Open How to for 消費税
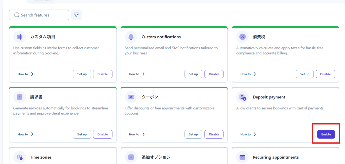Viewport: 345px width, 164px height. click(x=248, y=74)
